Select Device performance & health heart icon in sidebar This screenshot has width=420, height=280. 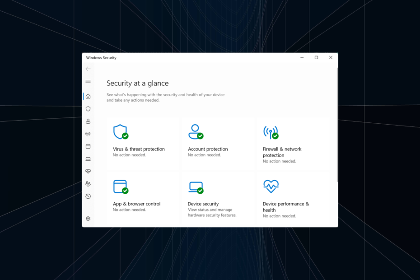click(88, 171)
